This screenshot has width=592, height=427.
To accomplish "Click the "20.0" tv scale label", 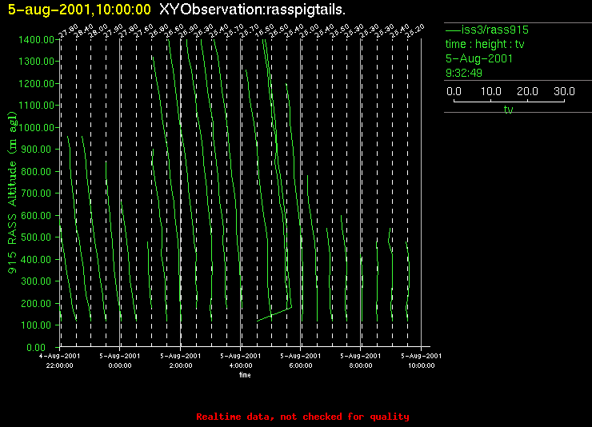I will pyautogui.click(x=527, y=91).
